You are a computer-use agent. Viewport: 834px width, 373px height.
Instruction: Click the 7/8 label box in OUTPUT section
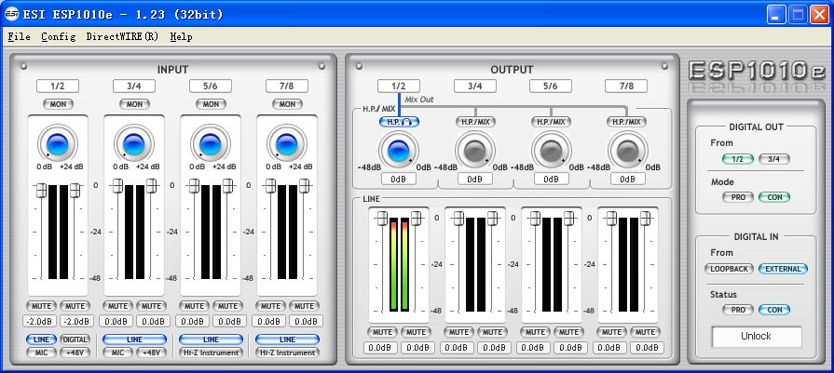(x=626, y=86)
